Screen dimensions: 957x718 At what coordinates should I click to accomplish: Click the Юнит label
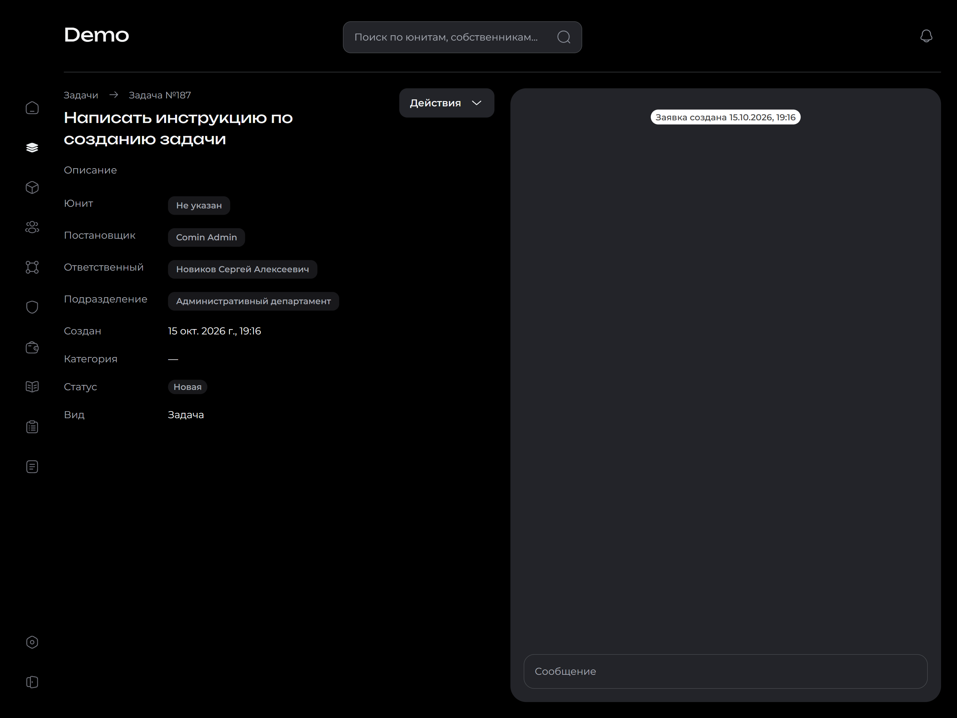coord(78,203)
